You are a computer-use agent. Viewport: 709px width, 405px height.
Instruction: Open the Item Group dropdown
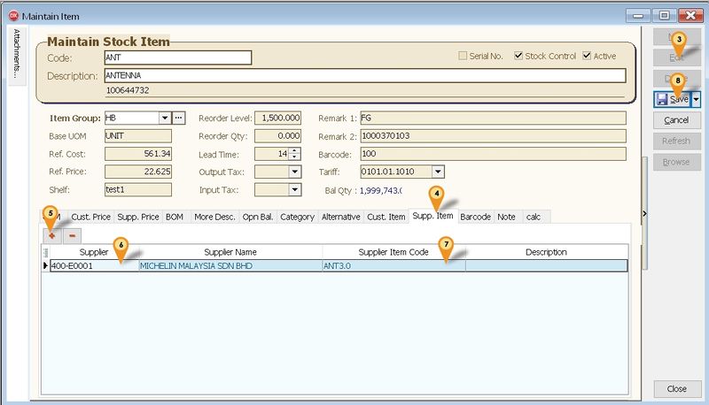point(164,118)
